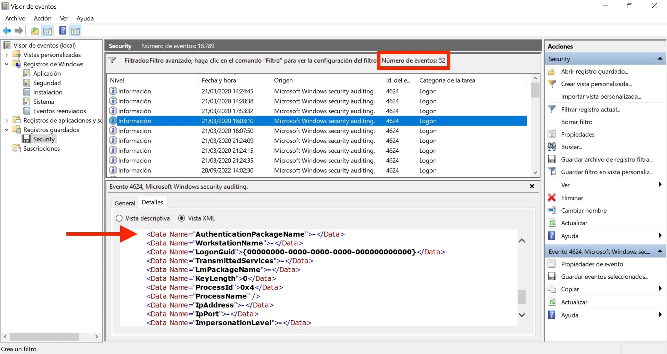Select the event dated 28/09/2022 14:02:30
Viewport: 667px width, 354px height.
coord(317,170)
